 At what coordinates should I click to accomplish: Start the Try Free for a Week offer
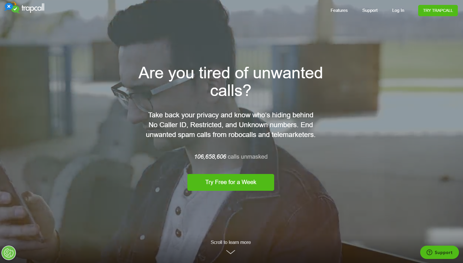coord(231,182)
